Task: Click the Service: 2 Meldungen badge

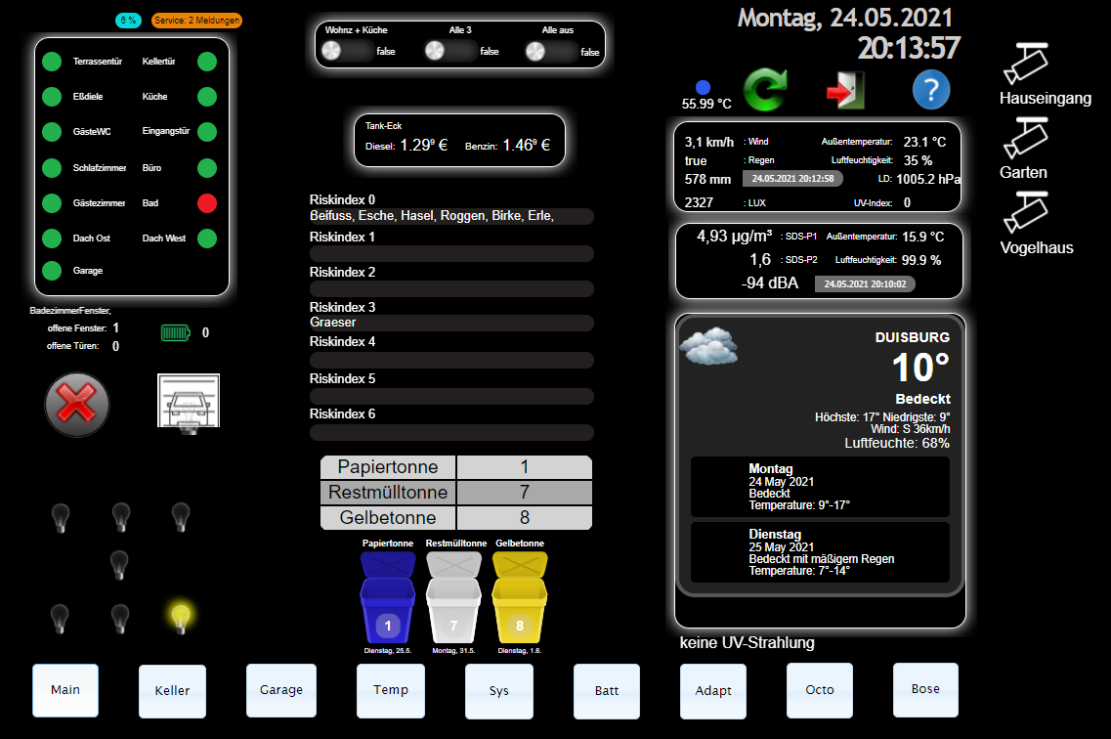Action: pos(196,21)
